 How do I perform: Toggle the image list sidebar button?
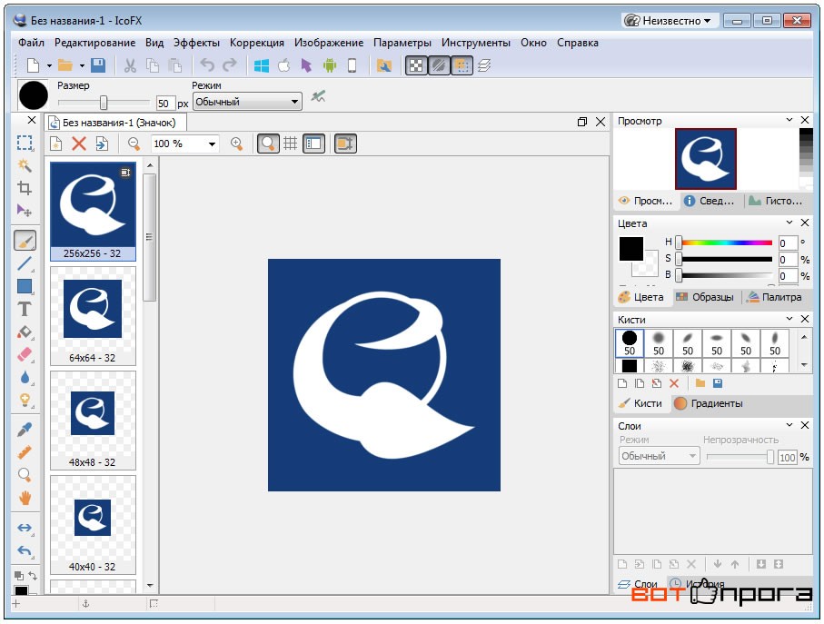coord(313,144)
